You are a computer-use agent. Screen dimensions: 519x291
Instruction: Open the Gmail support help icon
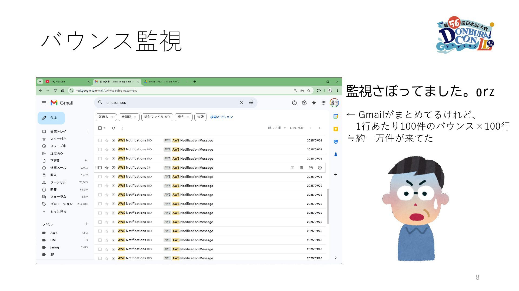point(294,103)
